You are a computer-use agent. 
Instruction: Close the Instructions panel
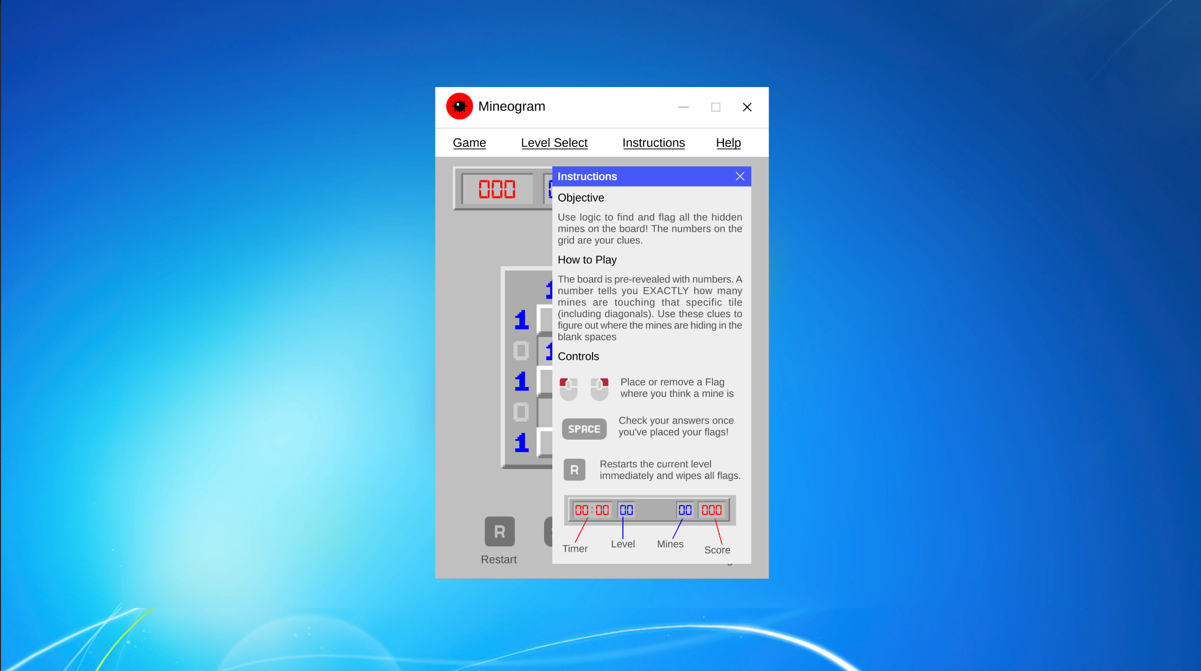(x=740, y=176)
